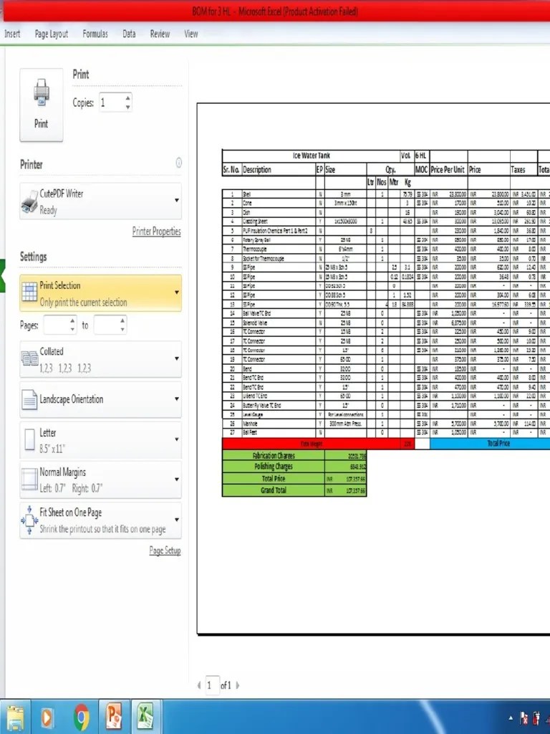
Task: Launch Google Chrome from the taskbar
Action: click(82, 717)
